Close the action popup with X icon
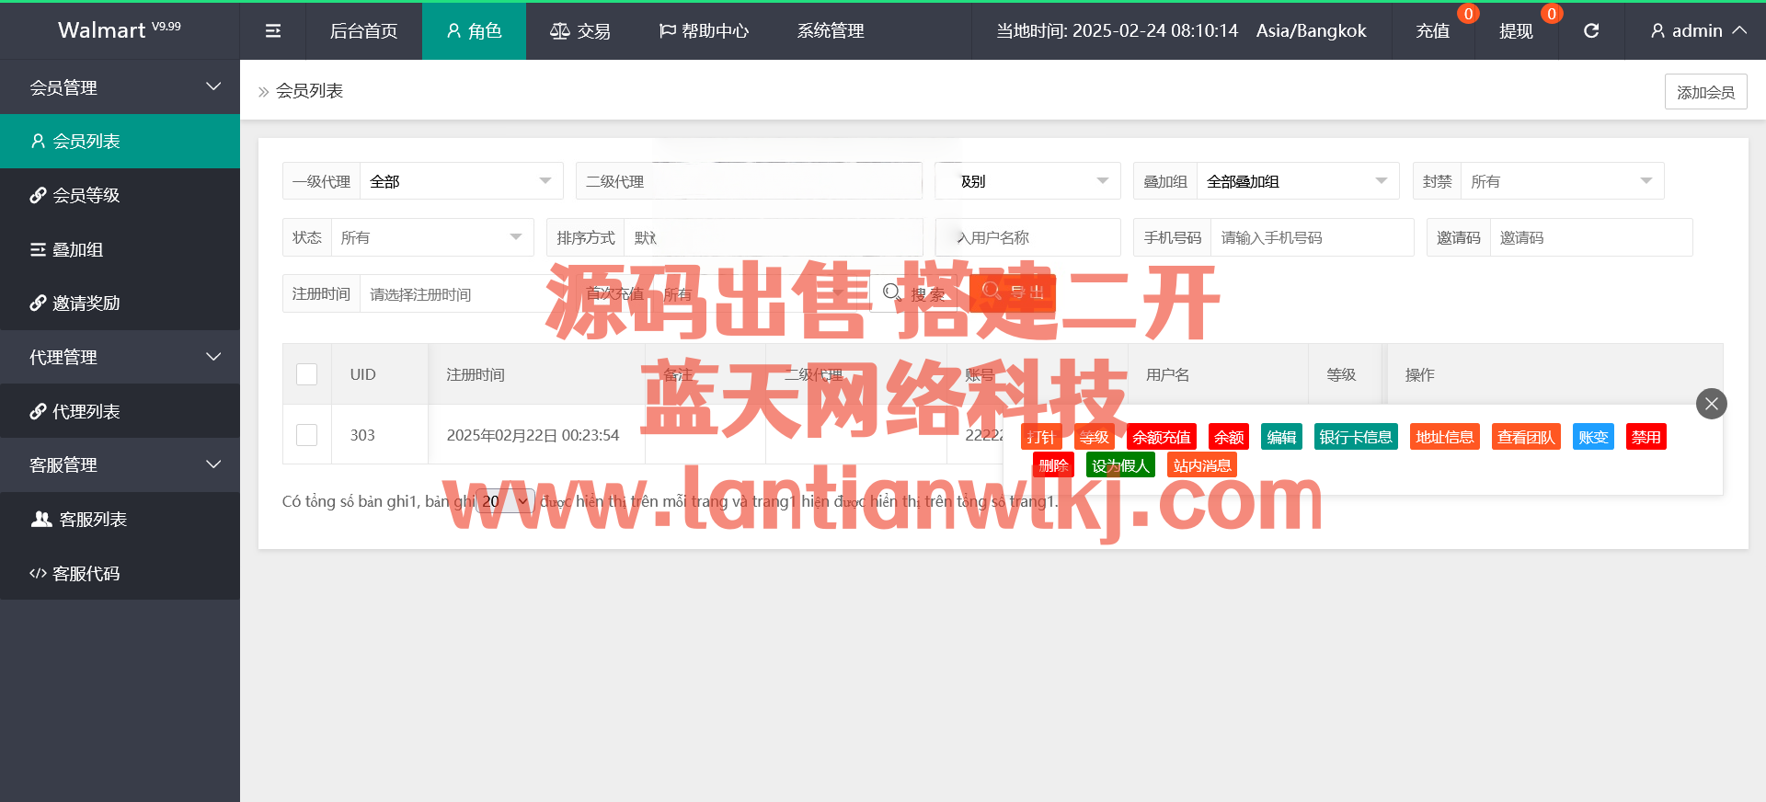 click(1711, 404)
